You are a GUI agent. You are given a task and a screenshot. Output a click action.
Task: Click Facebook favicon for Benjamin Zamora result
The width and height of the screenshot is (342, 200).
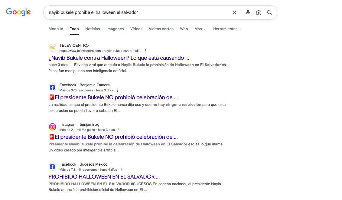52,87
